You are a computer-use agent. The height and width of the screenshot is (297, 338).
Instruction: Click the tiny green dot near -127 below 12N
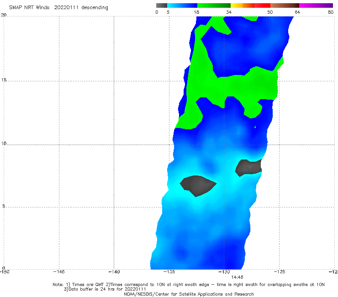point(255,127)
